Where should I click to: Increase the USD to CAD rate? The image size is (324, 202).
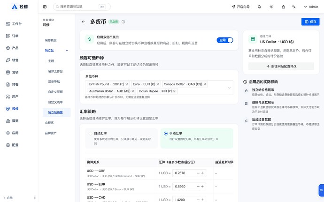(x=202, y=200)
